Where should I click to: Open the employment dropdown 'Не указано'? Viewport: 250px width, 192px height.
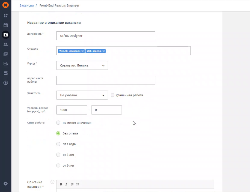pos(82,95)
